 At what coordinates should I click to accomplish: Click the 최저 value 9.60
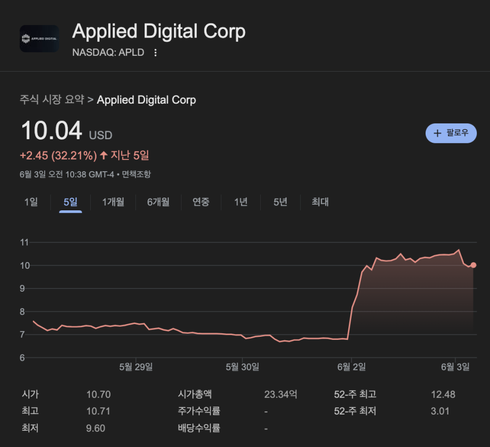coord(96,428)
